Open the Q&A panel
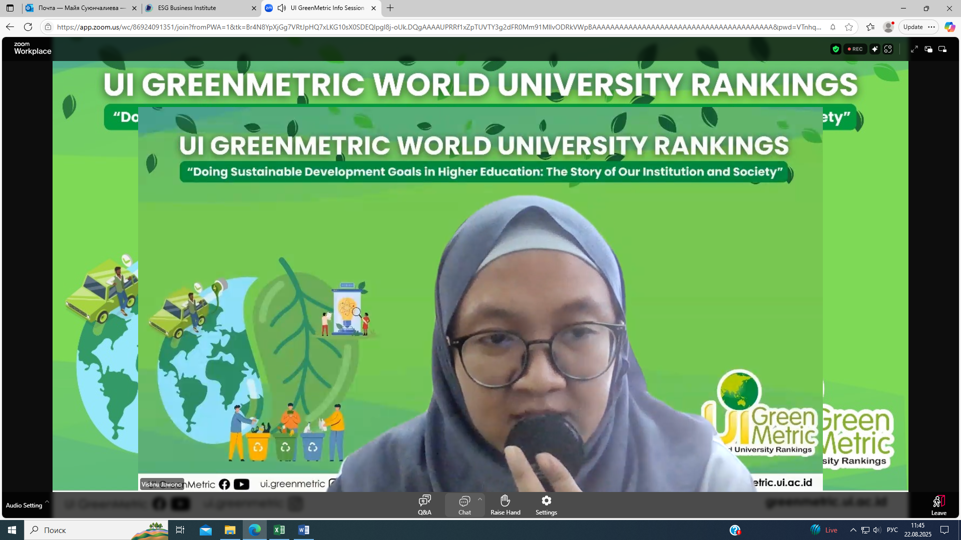This screenshot has width=961, height=540. (x=424, y=505)
